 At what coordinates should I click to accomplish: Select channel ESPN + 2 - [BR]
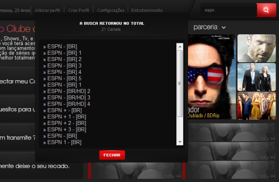[64, 123]
